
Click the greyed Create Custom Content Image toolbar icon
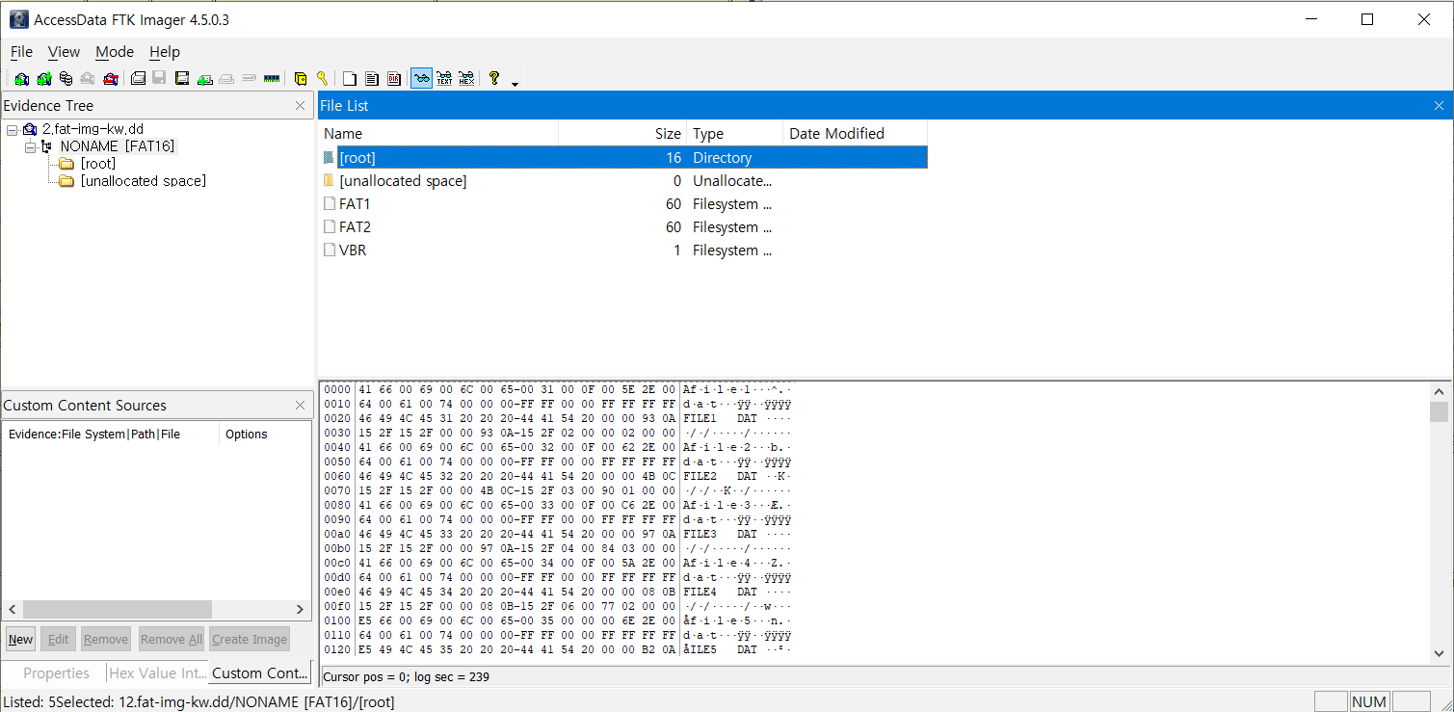click(226, 79)
